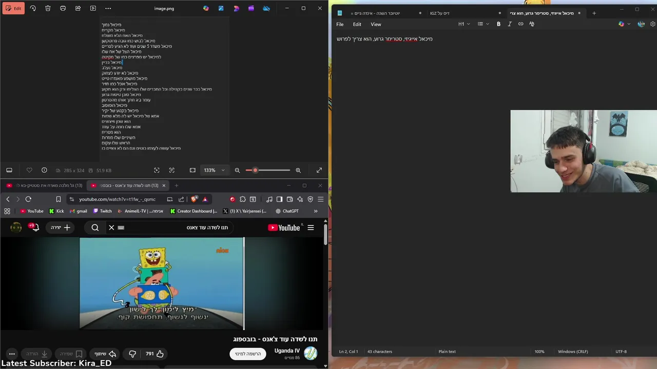Like the video showing 791

click(154, 354)
